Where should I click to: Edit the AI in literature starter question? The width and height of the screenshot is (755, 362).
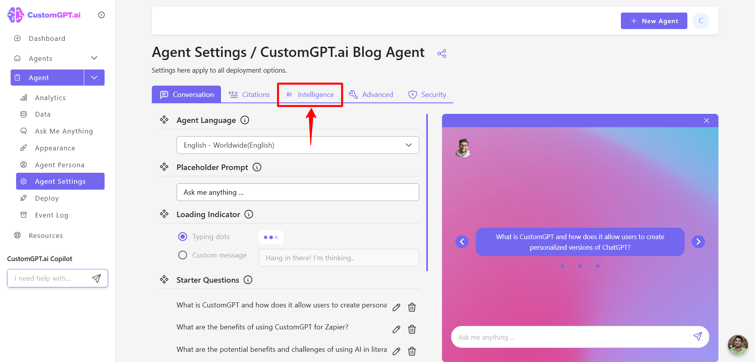396,351
